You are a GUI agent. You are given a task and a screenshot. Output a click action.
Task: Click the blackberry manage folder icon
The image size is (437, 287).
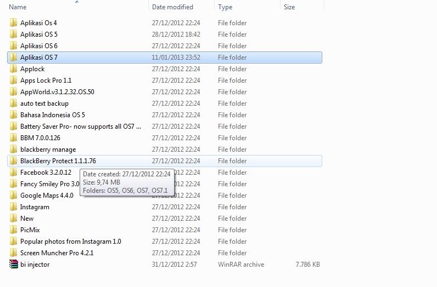click(x=13, y=150)
